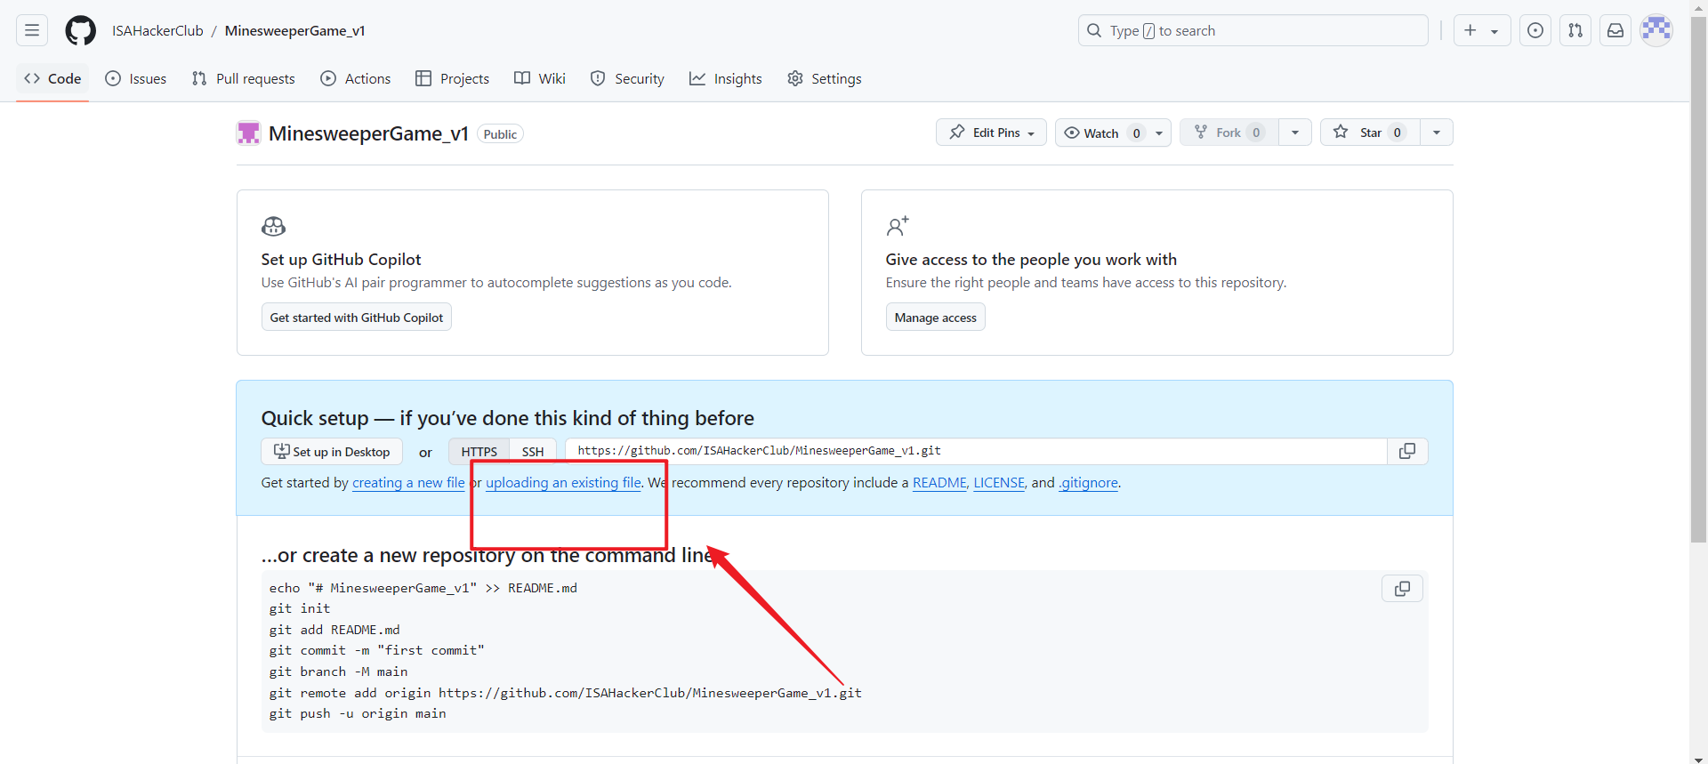Click the ISAHackerClub owner link
Viewport: 1708px width, 764px height.
pos(157,30)
